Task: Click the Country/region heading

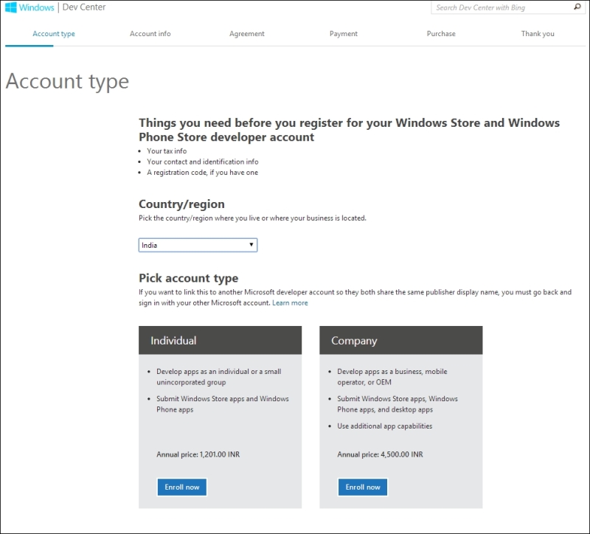Action: pos(181,204)
